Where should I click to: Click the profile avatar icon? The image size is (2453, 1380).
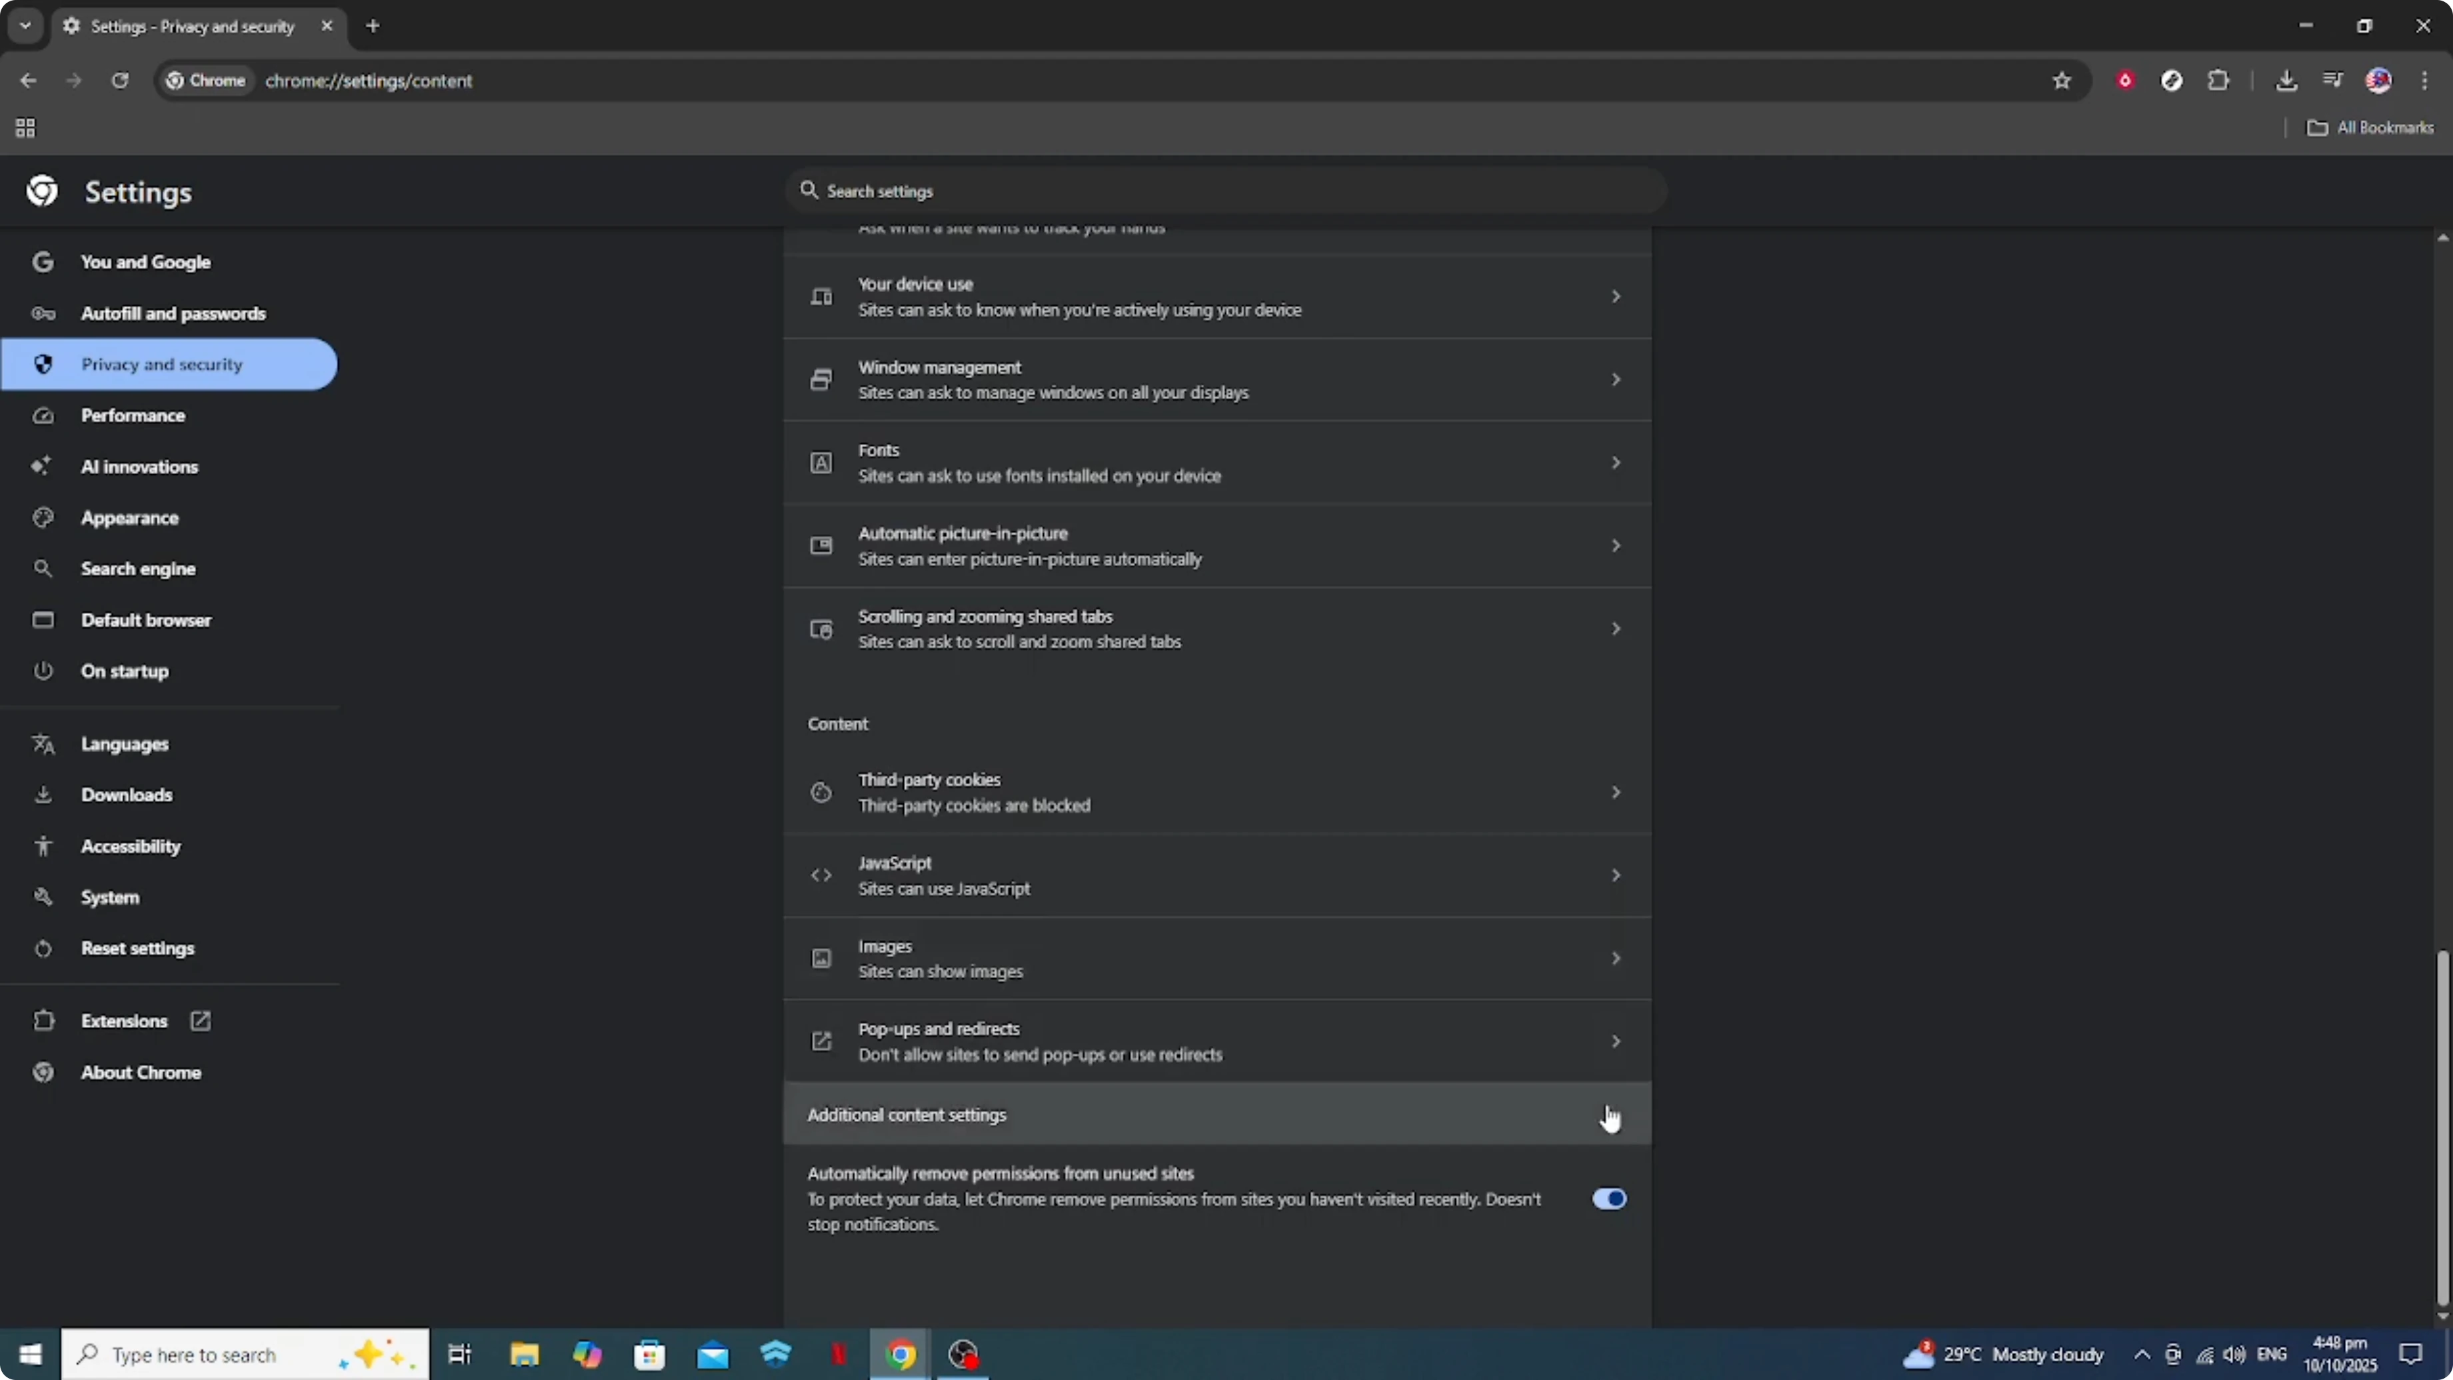(2380, 81)
